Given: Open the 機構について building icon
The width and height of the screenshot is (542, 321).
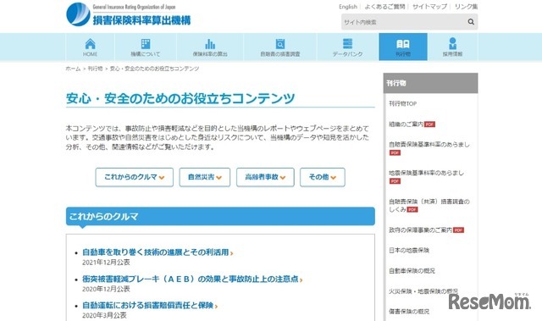Looking at the screenshot, I should pyautogui.click(x=146, y=44).
